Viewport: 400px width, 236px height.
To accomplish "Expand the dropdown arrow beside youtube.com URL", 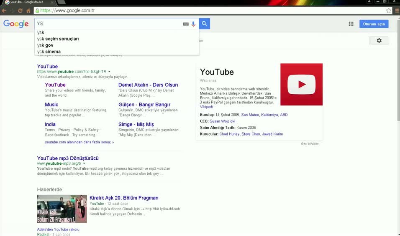I will [109, 72].
